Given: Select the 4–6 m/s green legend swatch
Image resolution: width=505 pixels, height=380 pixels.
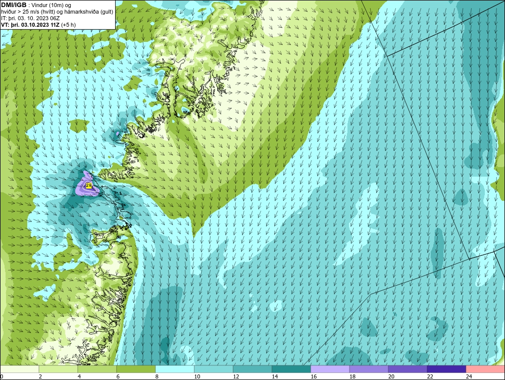Looking at the screenshot, I should coord(97,369).
